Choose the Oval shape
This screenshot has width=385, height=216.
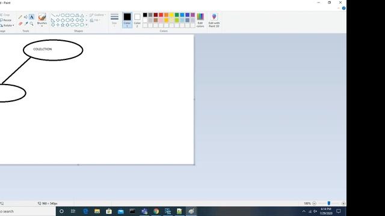(63, 16)
